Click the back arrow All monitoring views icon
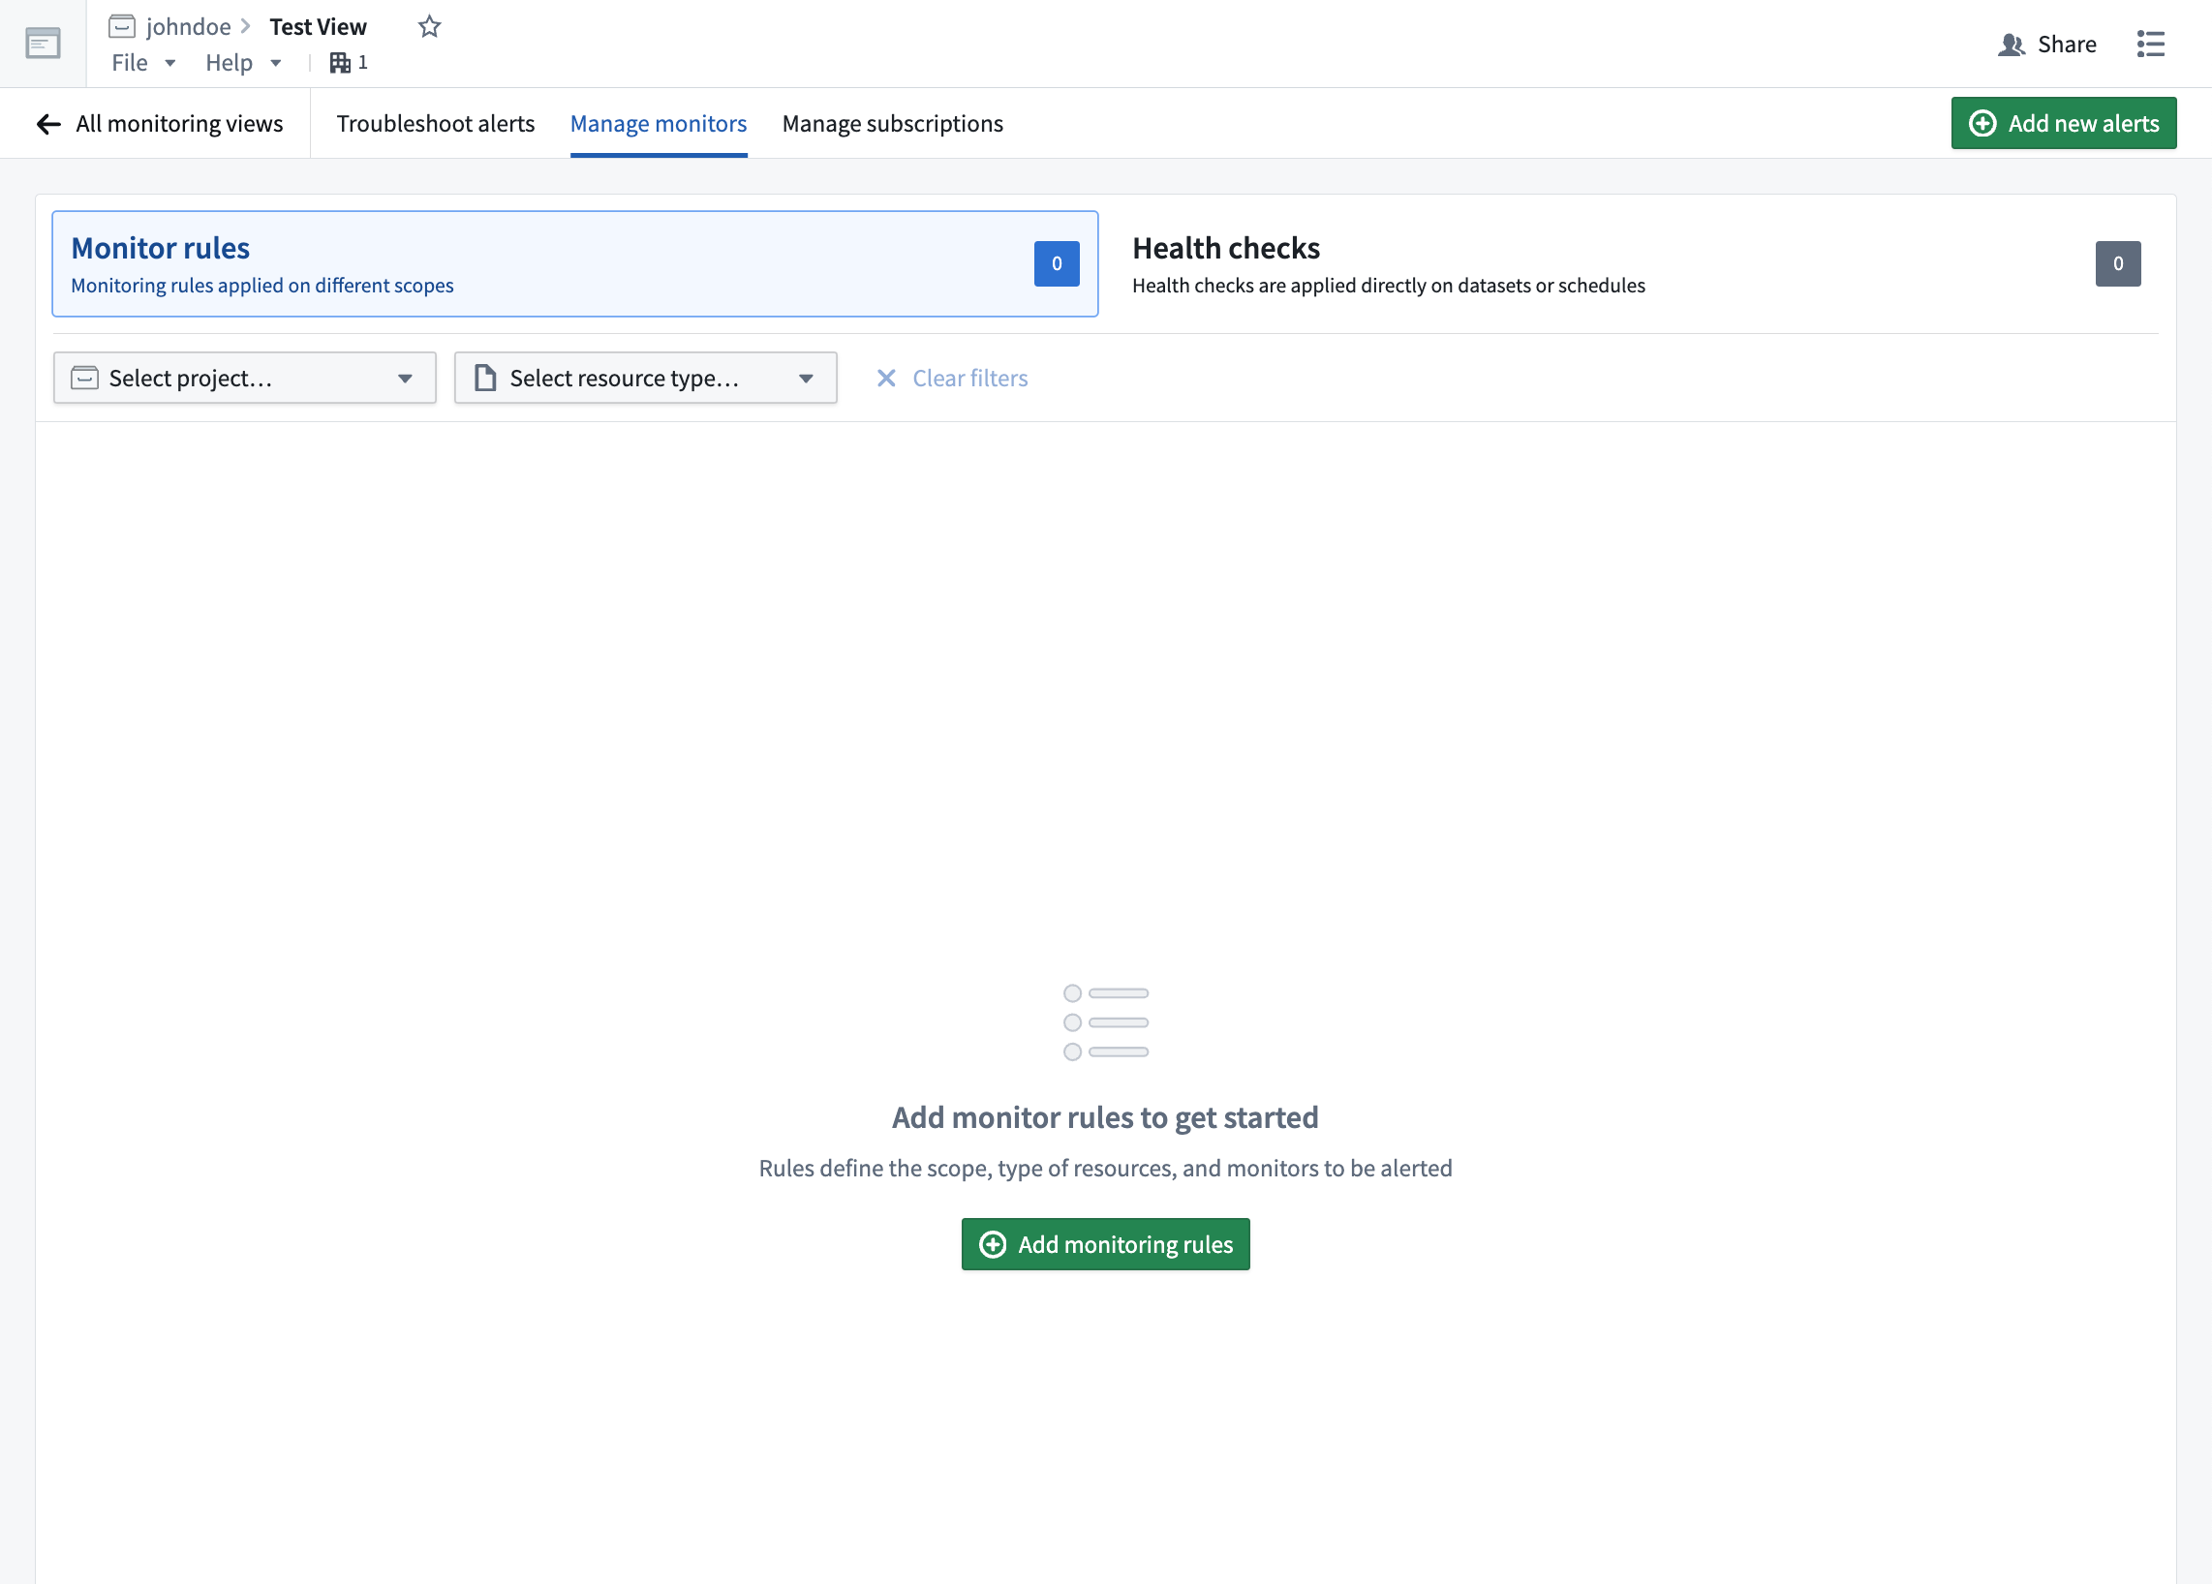 (x=46, y=123)
